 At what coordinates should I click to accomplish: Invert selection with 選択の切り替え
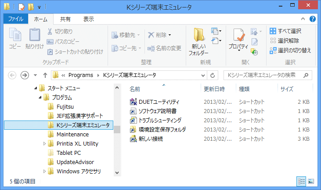coord(290,50)
